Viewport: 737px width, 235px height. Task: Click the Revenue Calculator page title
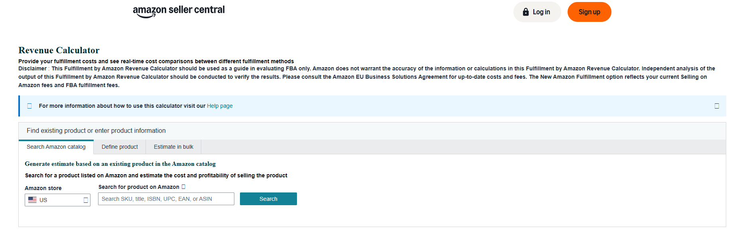(58, 50)
